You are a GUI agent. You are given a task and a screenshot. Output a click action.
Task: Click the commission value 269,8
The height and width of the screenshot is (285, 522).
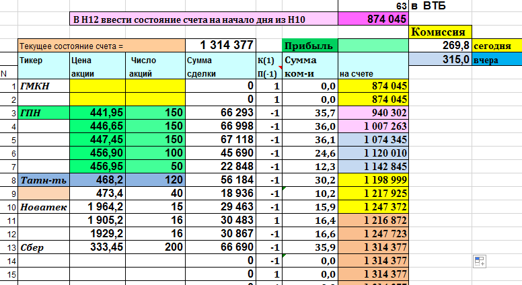440,46
